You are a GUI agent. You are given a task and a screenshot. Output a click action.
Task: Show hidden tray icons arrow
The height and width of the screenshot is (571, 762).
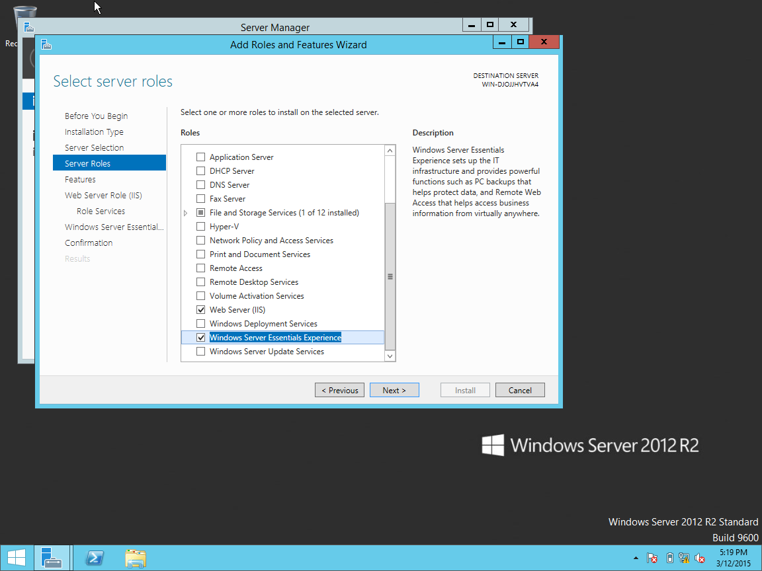[636, 558]
